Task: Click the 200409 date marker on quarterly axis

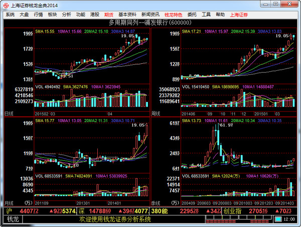Action: click(188, 203)
